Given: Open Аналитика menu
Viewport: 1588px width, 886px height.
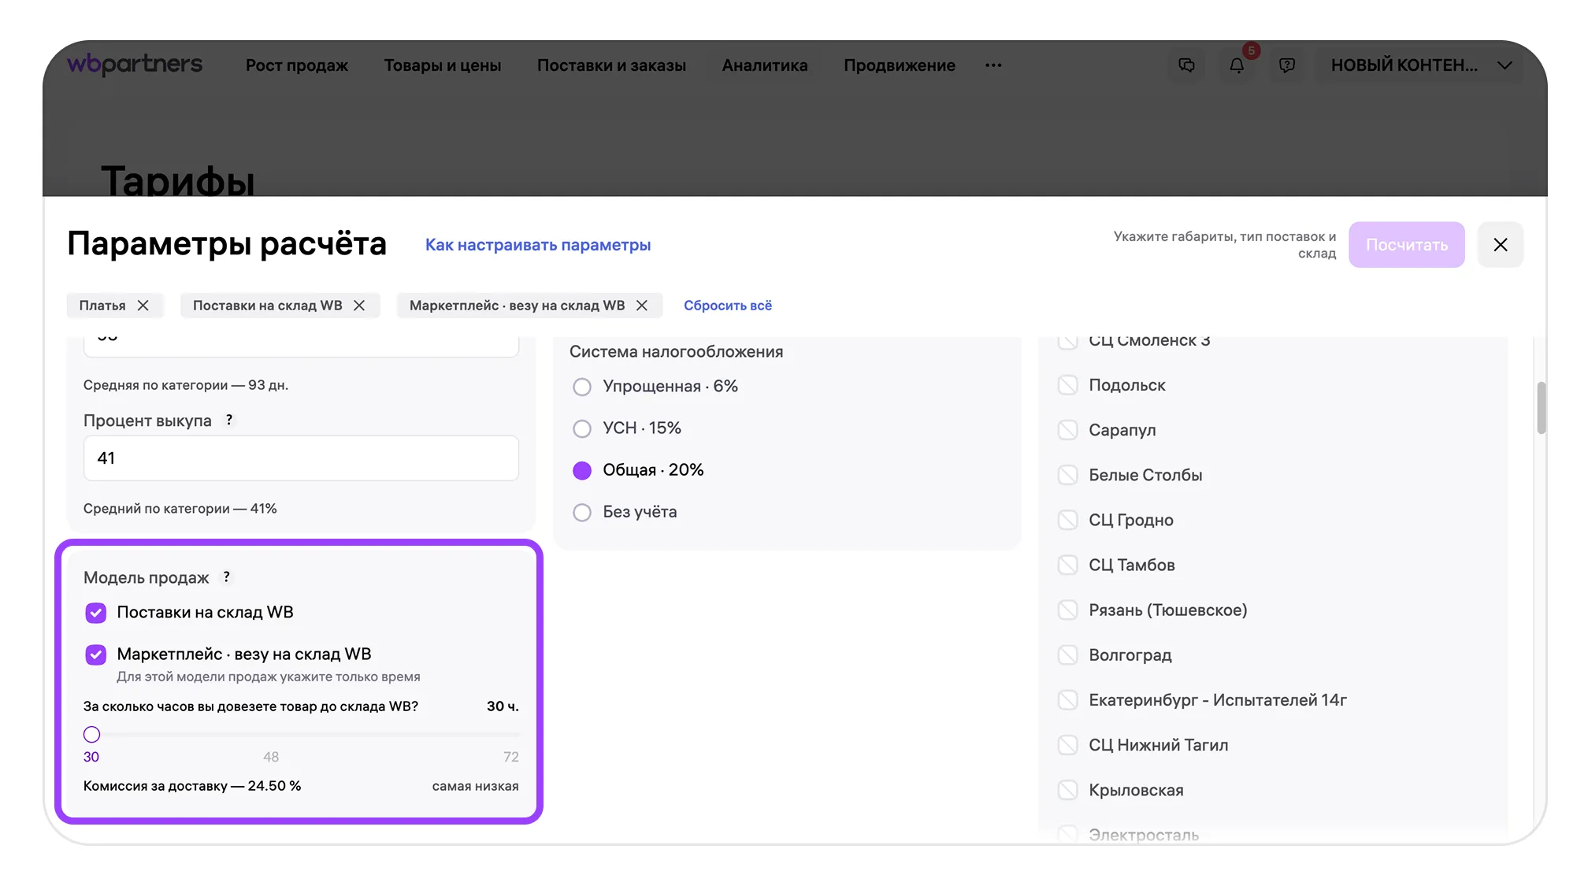Looking at the screenshot, I should (765, 65).
